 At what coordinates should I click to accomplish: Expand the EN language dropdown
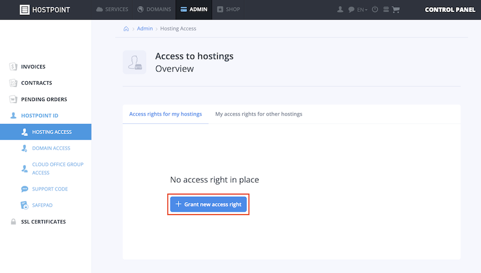point(362,10)
